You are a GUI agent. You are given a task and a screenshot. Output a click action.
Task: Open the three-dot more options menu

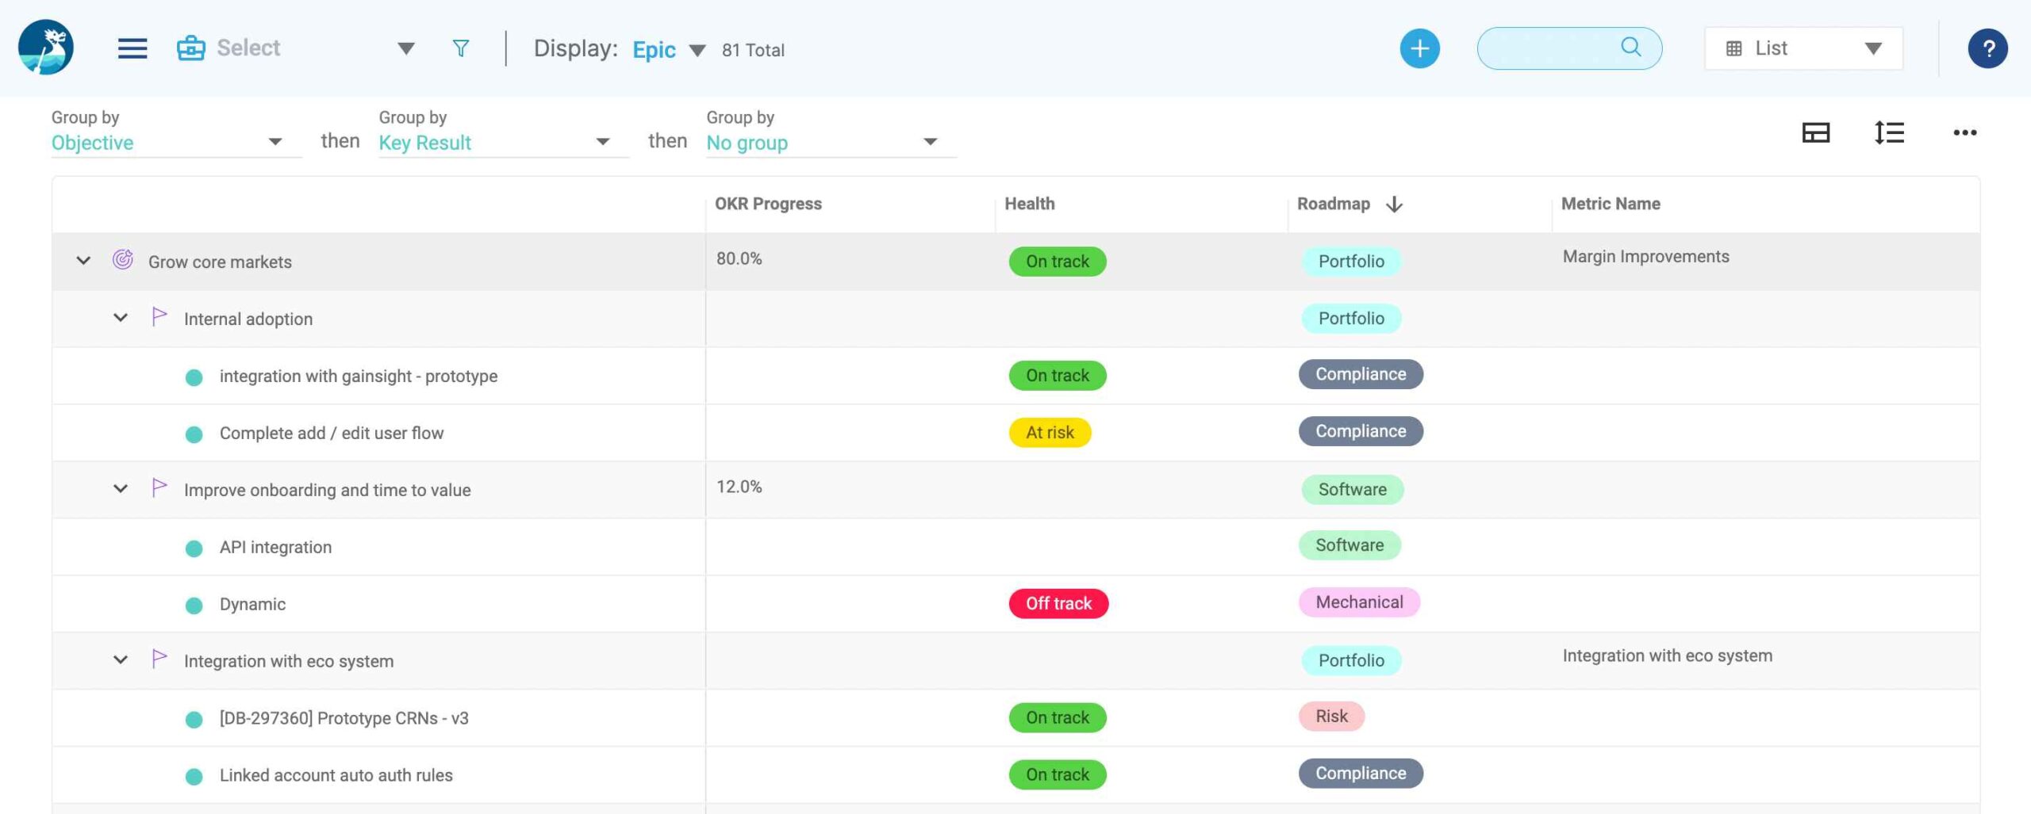click(1964, 132)
